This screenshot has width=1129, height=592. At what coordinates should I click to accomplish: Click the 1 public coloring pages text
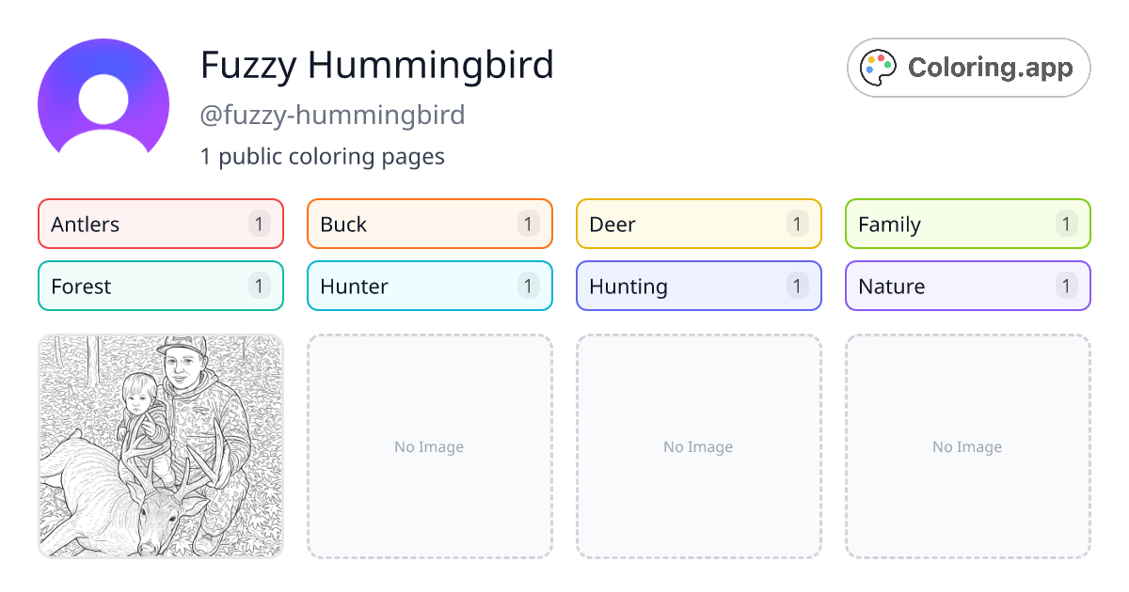coord(322,156)
